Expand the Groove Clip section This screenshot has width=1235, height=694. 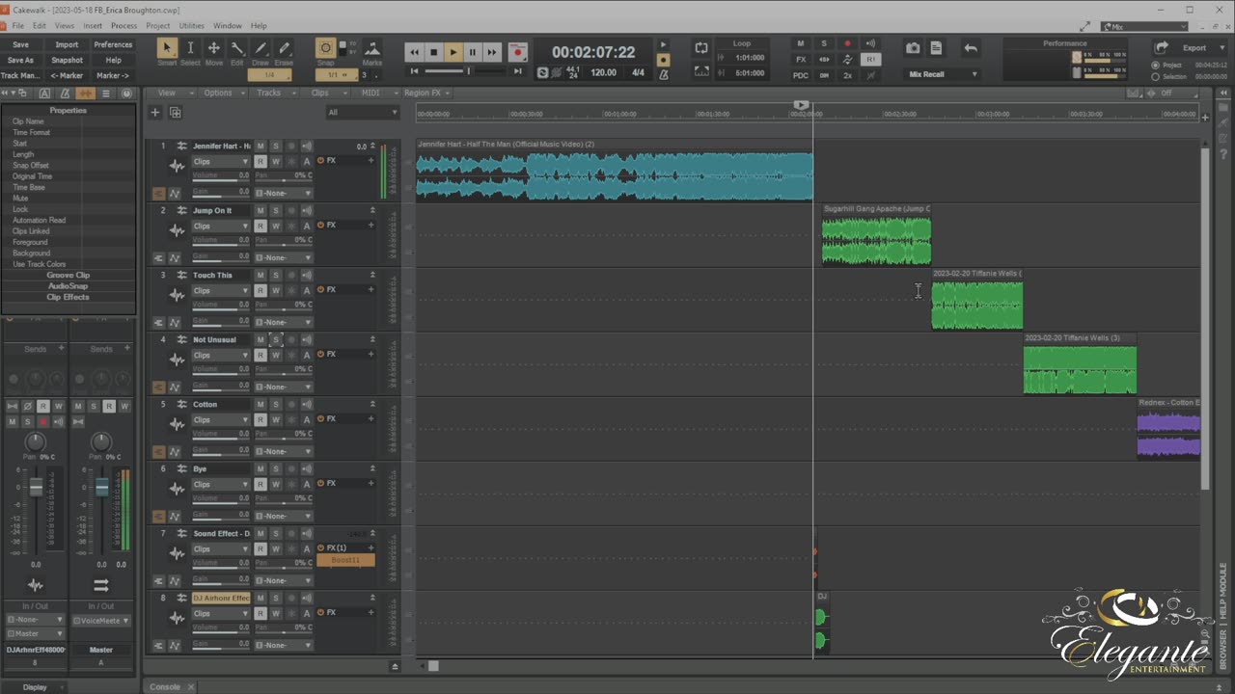tap(68, 276)
